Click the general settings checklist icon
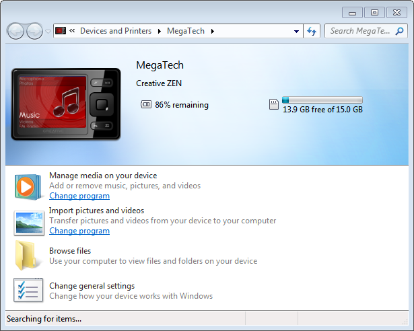The height and width of the screenshot is (331, 414). click(28, 290)
